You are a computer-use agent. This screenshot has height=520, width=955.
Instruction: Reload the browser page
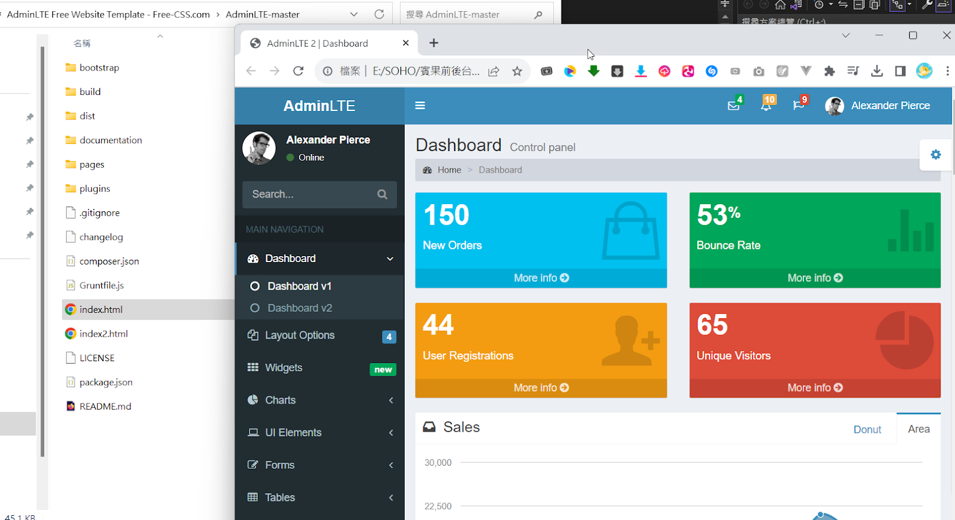pyautogui.click(x=298, y=71)
